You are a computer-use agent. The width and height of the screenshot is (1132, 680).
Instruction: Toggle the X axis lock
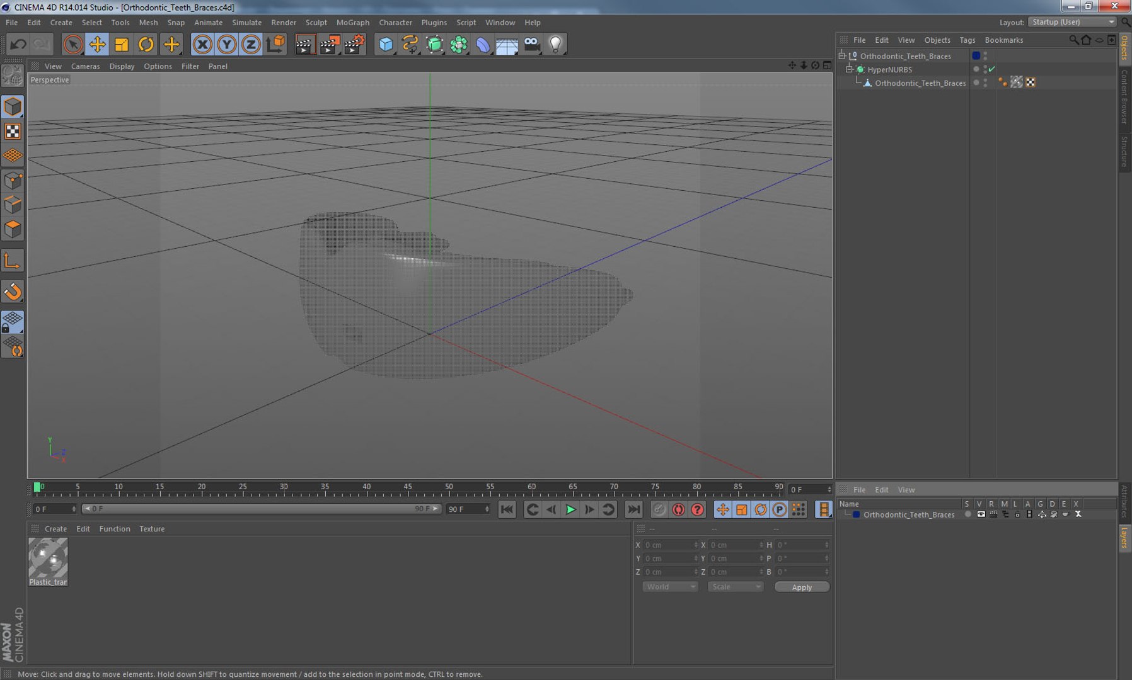[x=202, y=44]
